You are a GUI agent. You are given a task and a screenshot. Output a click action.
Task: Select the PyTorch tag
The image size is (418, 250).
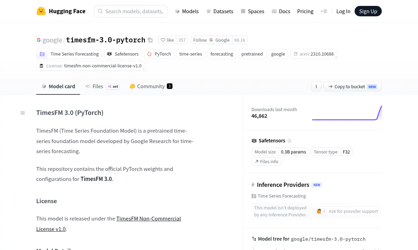pos(159,54)
